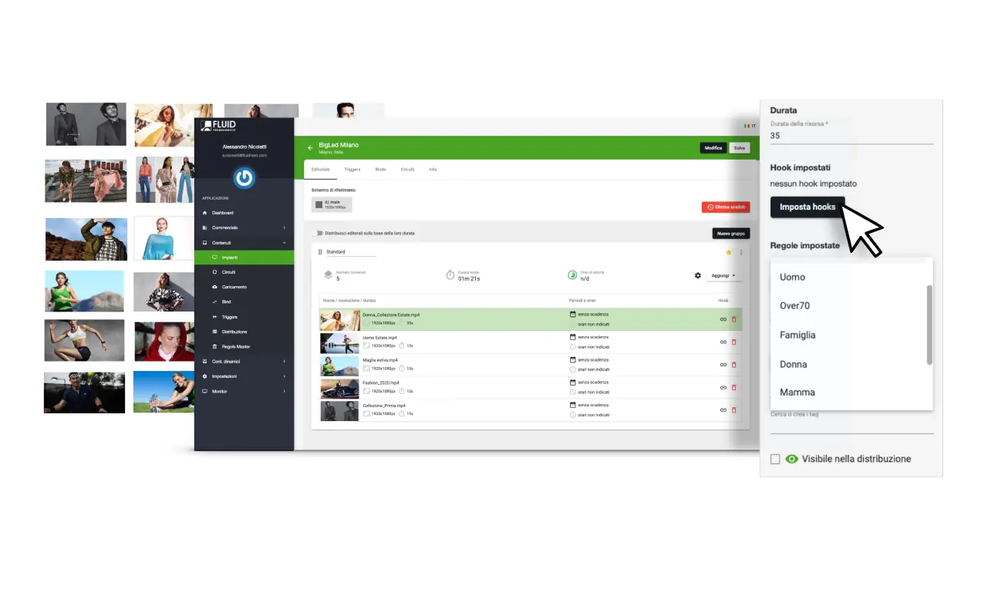Image resolution: width=988 pixels, height=593 pixels.
Task: Click the back arrow beside BigLed Milano
Action: (310, 147)
